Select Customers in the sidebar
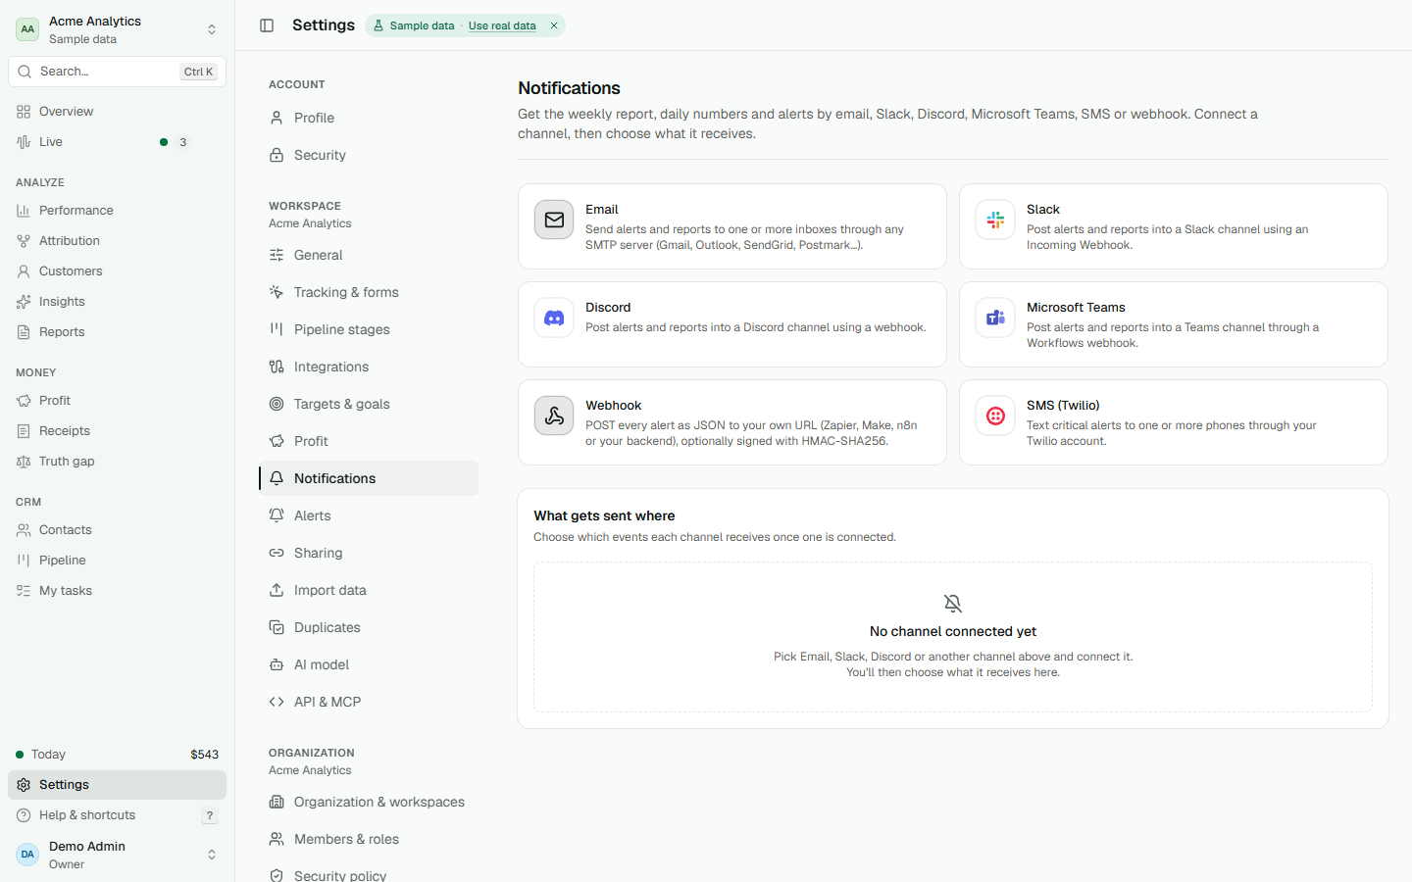This screenshot has width=1412, height=882. tap(117, 271)
